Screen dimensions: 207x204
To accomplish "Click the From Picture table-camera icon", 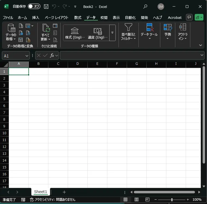I will click(x=28, y=26).
